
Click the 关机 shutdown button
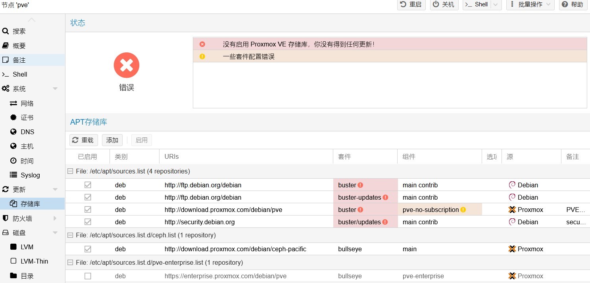444,4
